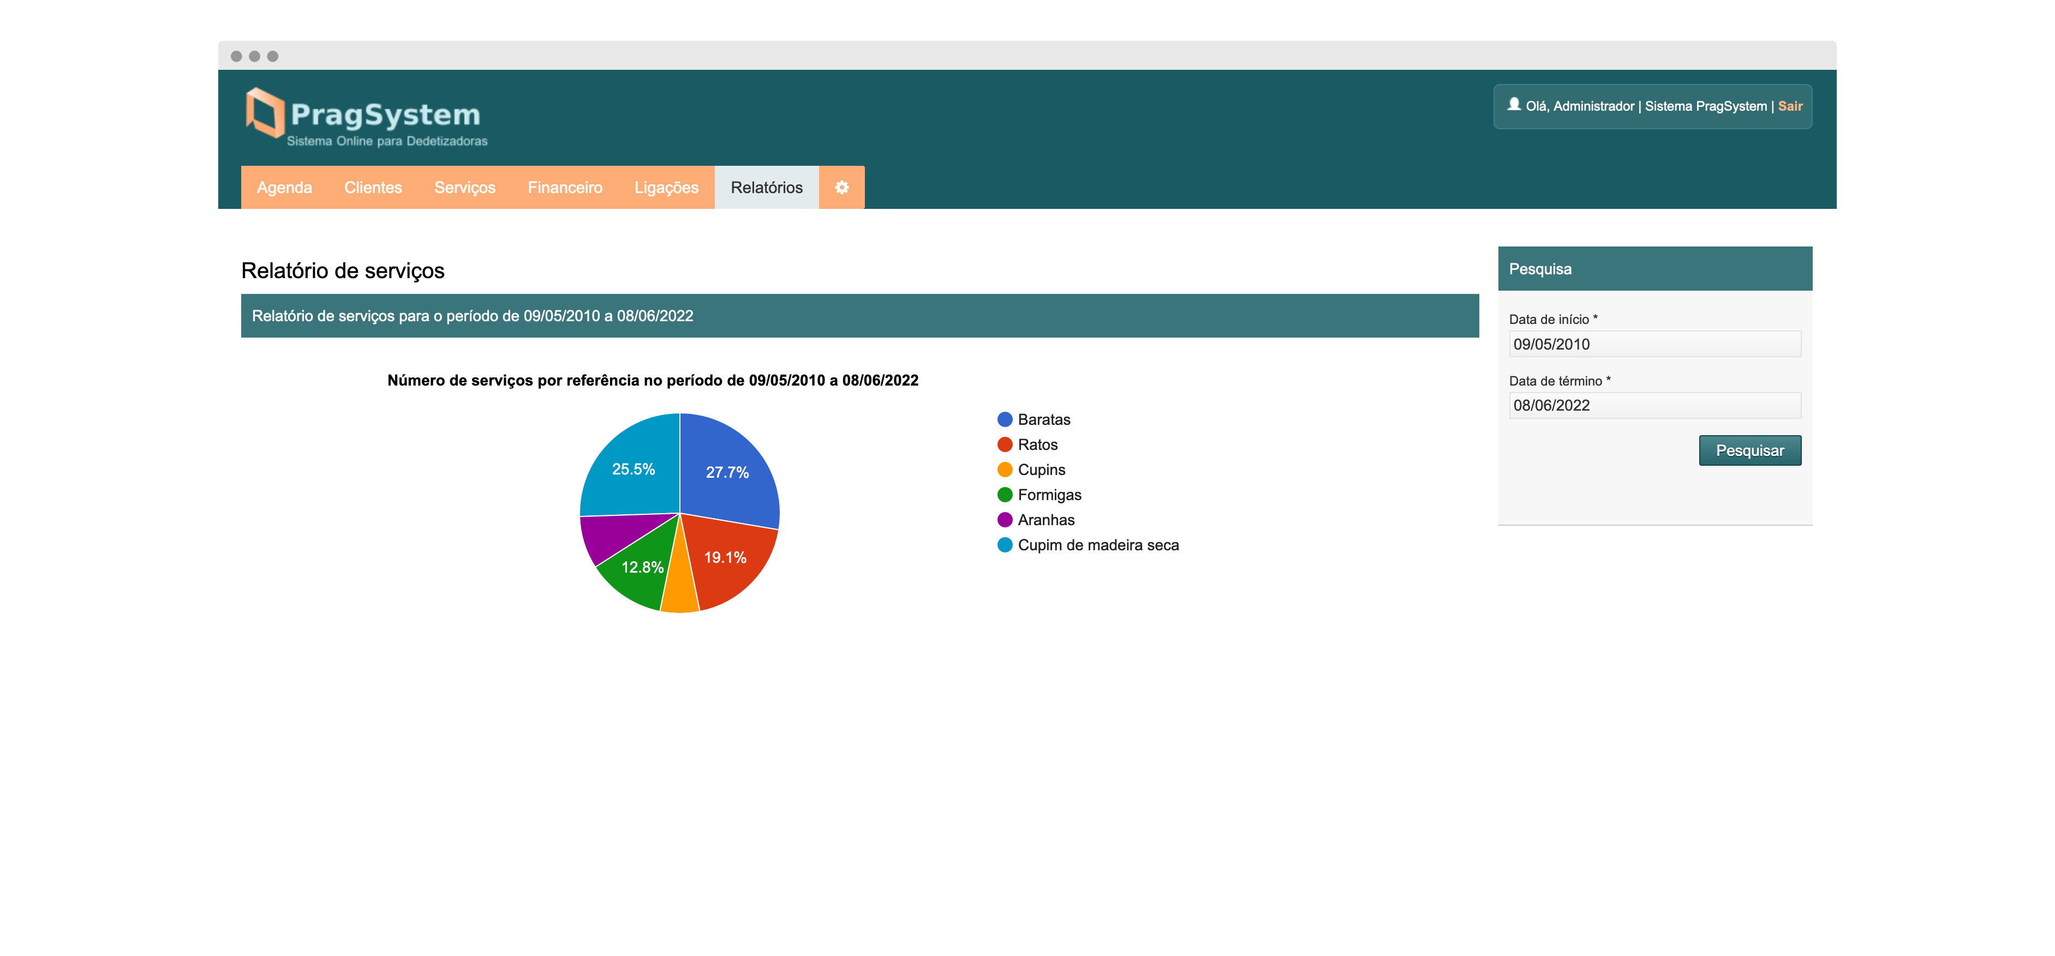
Task: Click Cupim de madeira seca legend dot
Action: (1005, 545)
